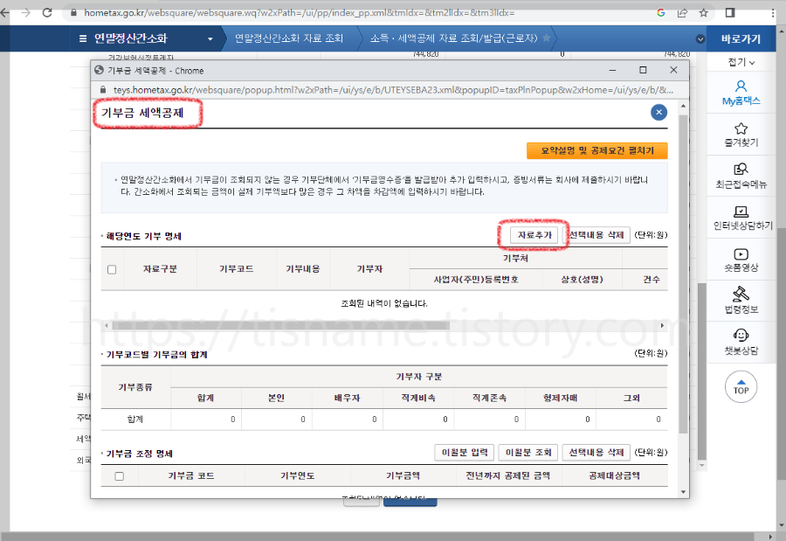This screenshot has height=541, width=786.
Task: Open 최근접속메뉴 from the right sidebar
Action: (740, 177)
